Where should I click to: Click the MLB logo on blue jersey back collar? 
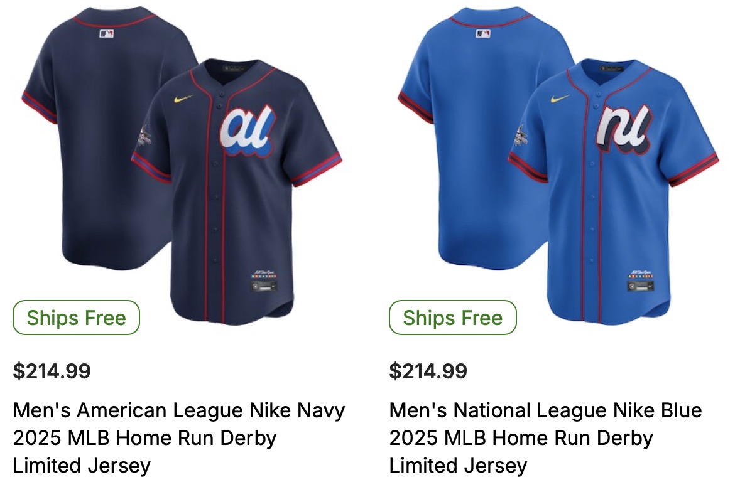click(x=483, y=33)
